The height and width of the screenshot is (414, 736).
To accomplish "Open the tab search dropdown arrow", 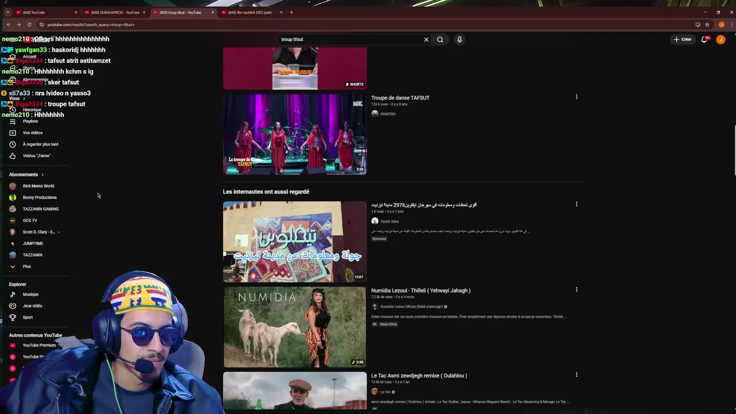I will coord(7,12).
